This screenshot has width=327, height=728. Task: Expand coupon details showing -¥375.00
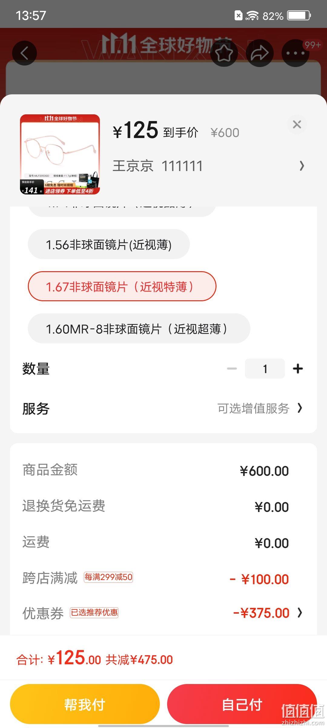click(267, 613)
